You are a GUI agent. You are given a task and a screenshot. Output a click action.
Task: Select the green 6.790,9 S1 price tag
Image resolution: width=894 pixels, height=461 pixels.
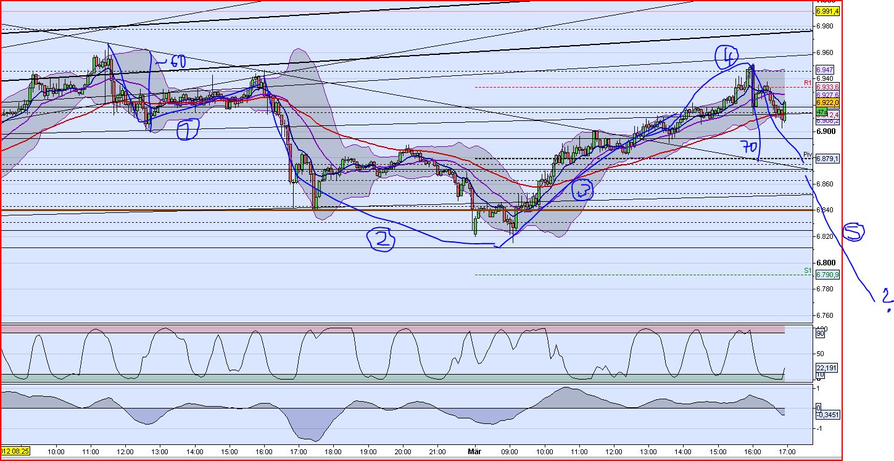click(827, 275)
